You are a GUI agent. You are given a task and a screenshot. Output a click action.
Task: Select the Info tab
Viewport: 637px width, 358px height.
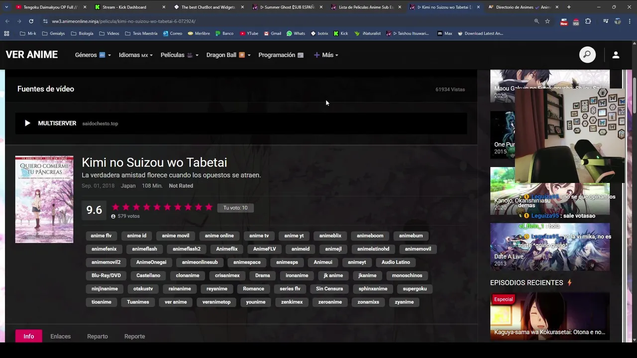29,336
